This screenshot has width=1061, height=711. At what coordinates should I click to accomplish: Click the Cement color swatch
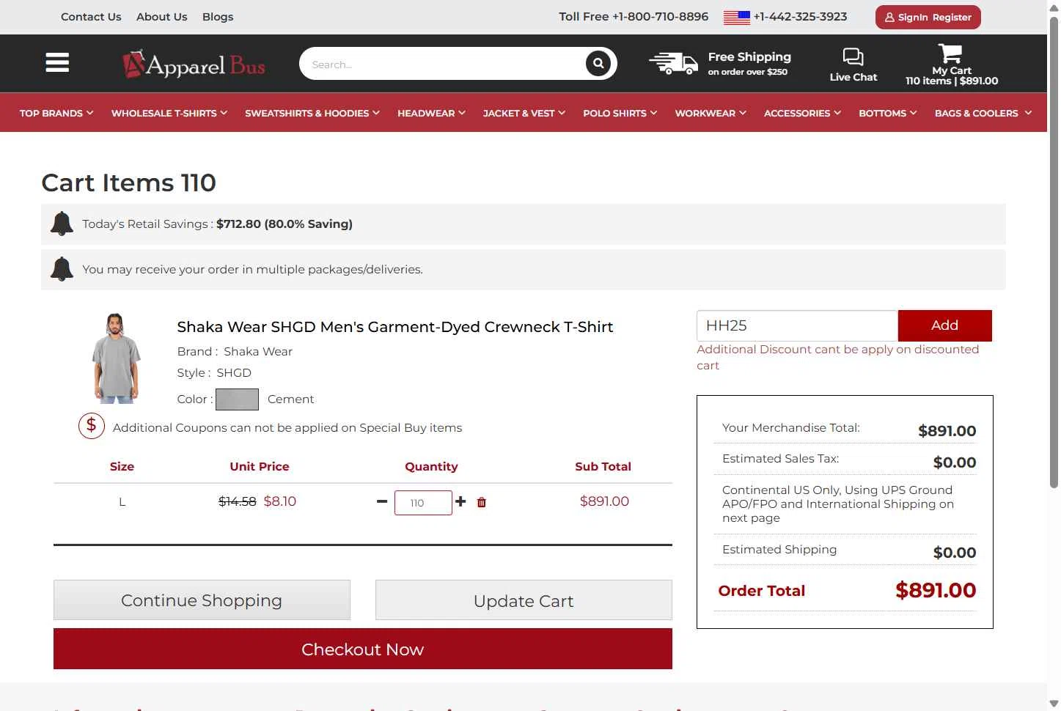[237, 399]
